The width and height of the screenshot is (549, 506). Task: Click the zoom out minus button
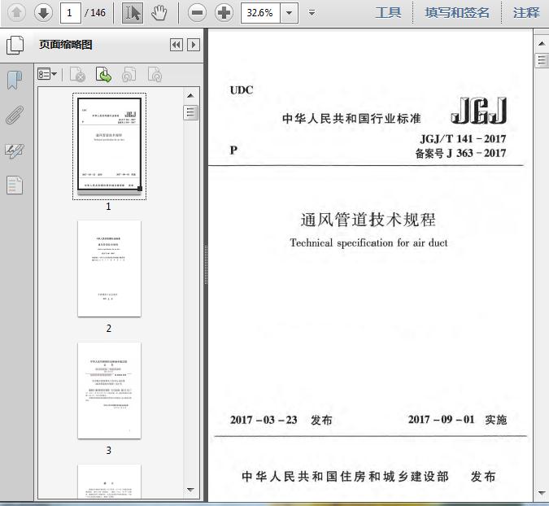(x=196, y=12)
